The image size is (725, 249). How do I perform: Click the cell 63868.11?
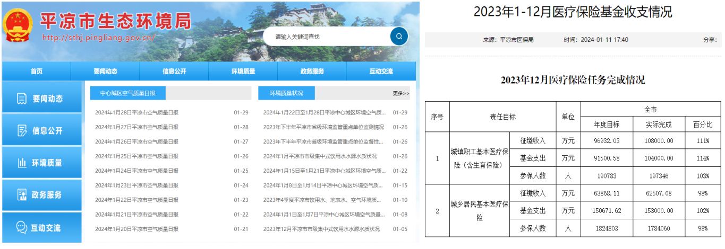pos(607,193)
